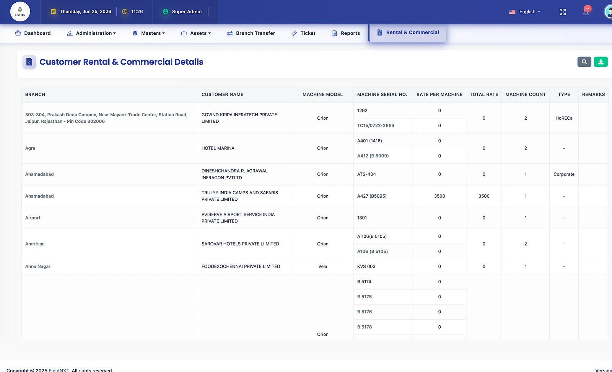The height and width of the screenshot is (372, 612).
Task: Click the Corporate type cell
Action: [x=564, y=174]
